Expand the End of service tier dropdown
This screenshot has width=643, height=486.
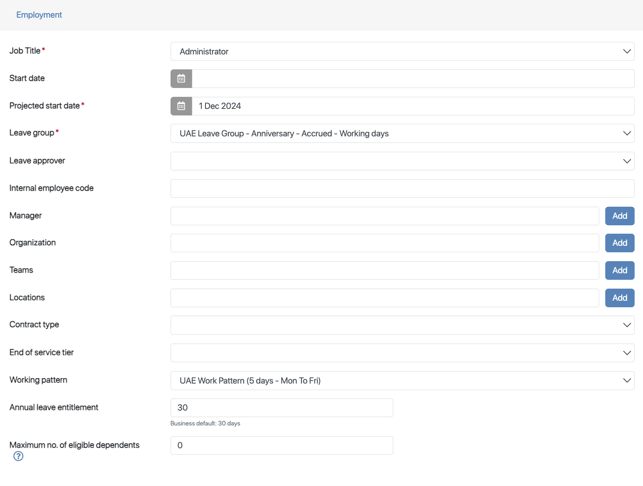tap(402, 353)
